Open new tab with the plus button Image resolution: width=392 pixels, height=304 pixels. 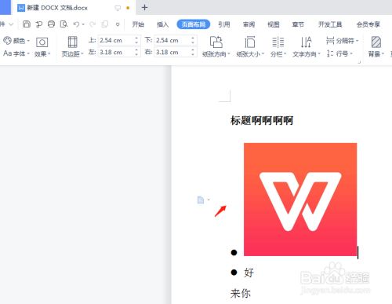coord(144,8)
